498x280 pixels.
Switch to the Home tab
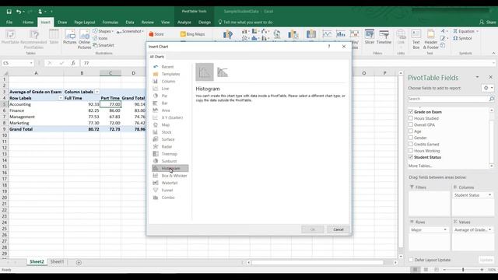point(28,23)
